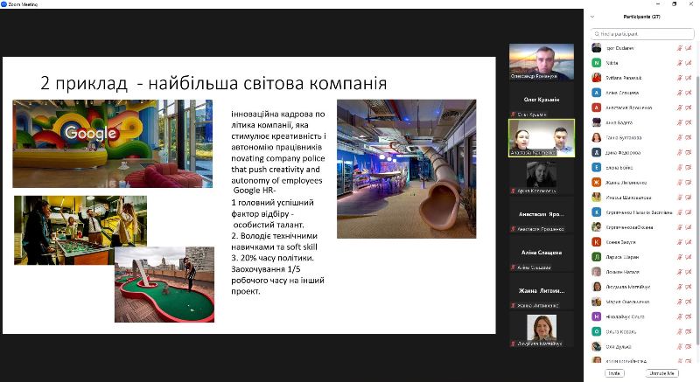
Task: Click the muted mic icon in Nikita's row
Action: [x=680, y=63]
